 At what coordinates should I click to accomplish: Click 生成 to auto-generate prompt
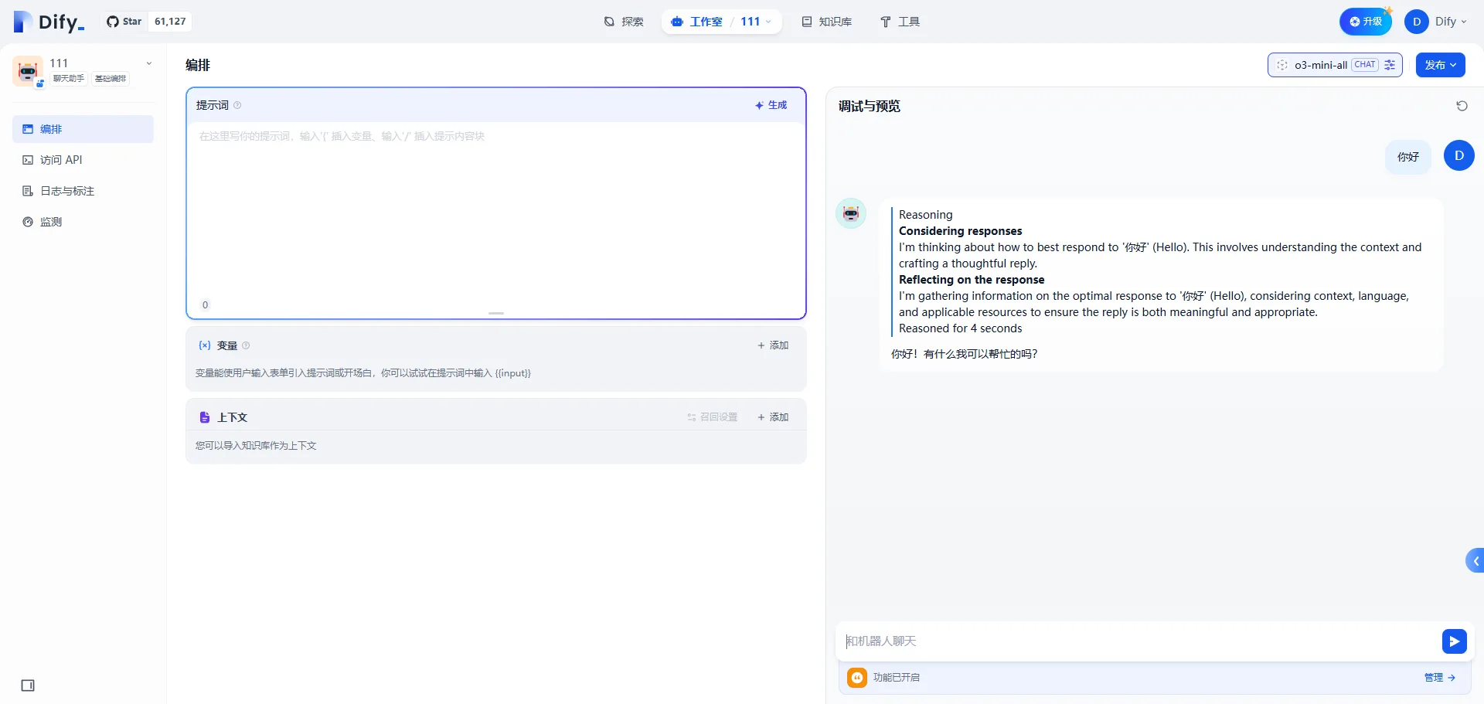[x=771, y=105]
